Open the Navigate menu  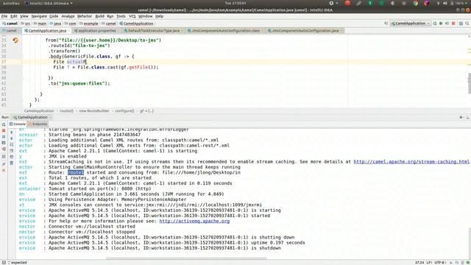click(39, 16)
